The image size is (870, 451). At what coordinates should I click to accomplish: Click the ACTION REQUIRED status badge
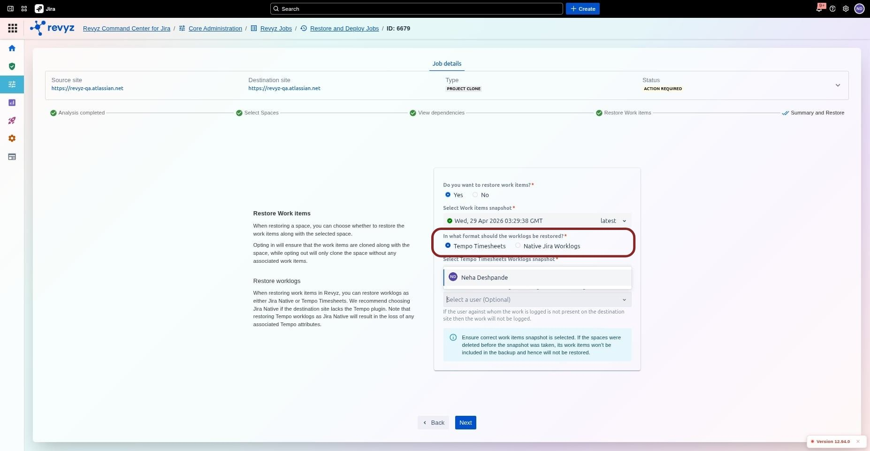663,89
